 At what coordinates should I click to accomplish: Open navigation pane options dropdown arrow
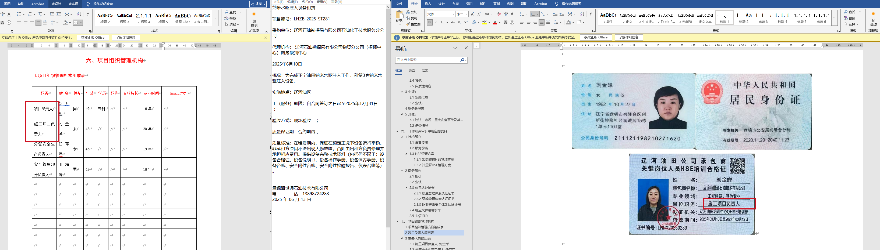pyautogui.click(x=455, y=48)
